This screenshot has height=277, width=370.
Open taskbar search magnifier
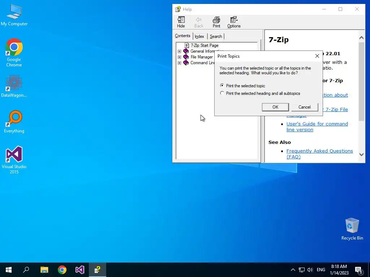pos(26,270)
